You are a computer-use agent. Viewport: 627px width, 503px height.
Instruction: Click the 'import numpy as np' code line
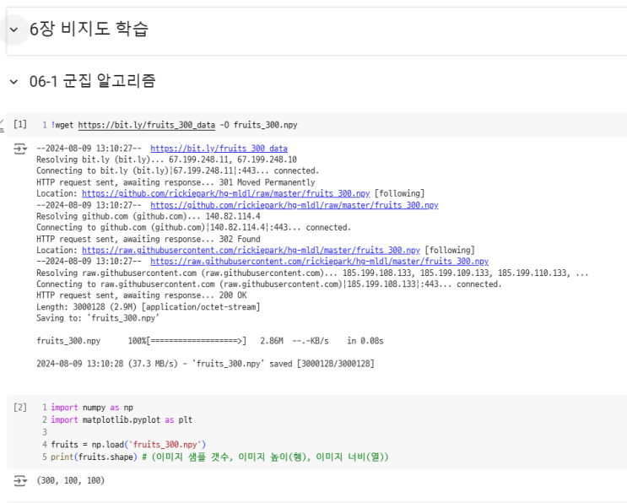(x=92, y=408)
